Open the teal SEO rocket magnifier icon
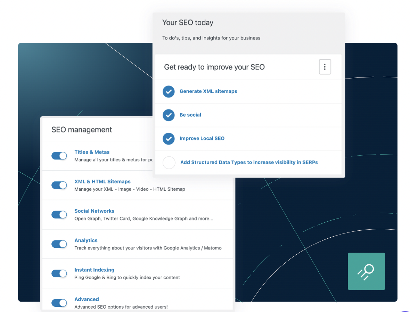The height and width of the screenshot is (312, 410). coord(366,271)
